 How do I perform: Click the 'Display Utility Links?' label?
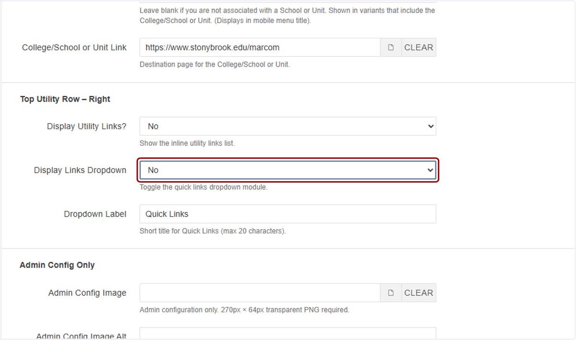tap(87, 127)
